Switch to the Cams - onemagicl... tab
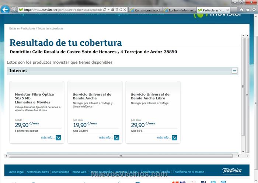The height and width of the screenshot is (183, 258). coord(146,10)
